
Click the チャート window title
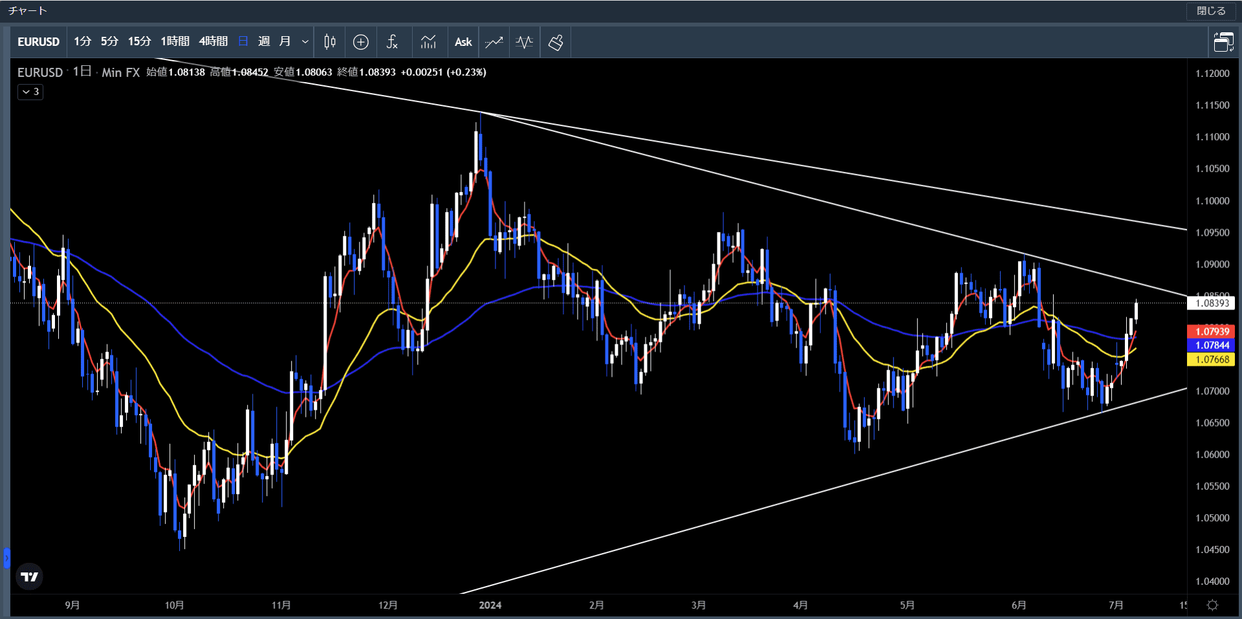pos(28,11)
